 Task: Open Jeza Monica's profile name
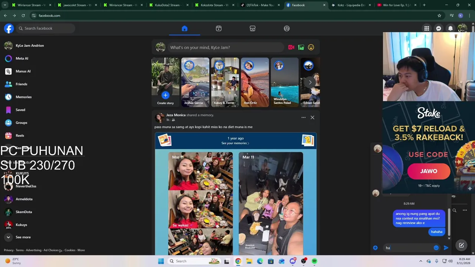176,115
